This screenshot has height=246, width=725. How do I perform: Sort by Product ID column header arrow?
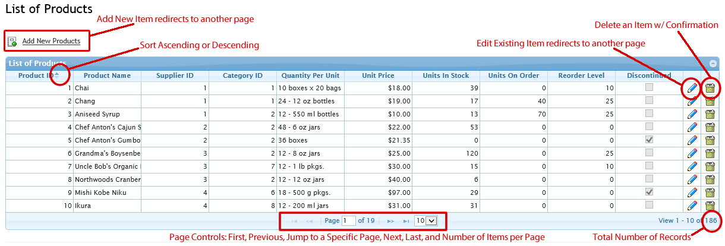pyautogui.click(x=57, y=75)
